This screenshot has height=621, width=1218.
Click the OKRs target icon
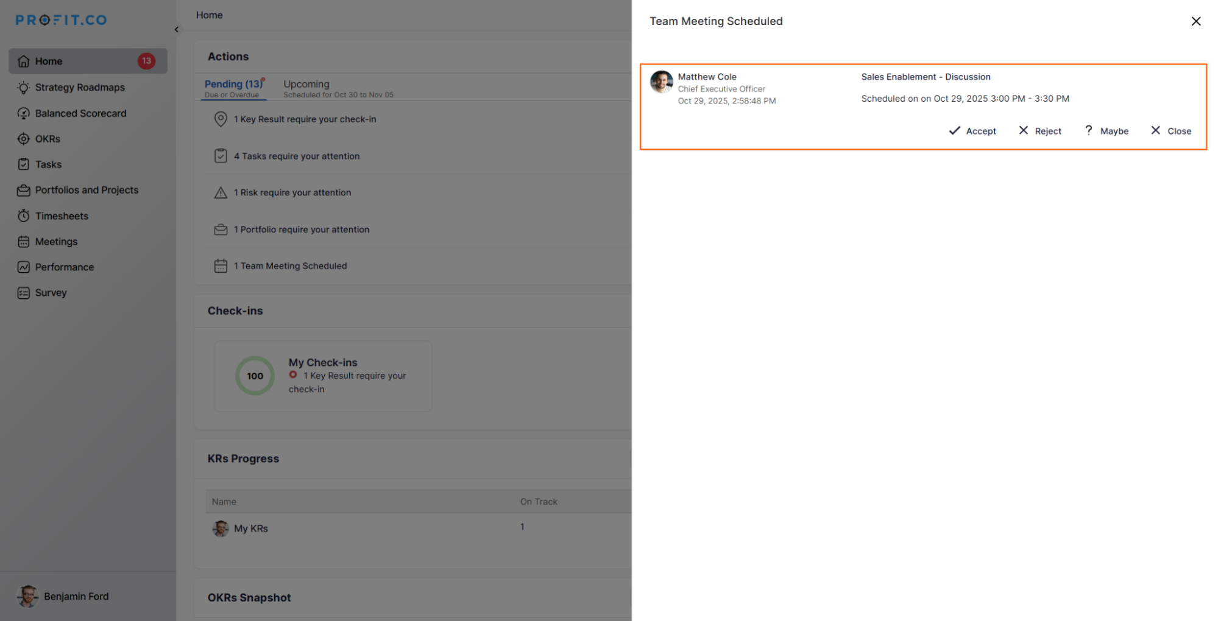pyautogui.click(x=24, y=139)
